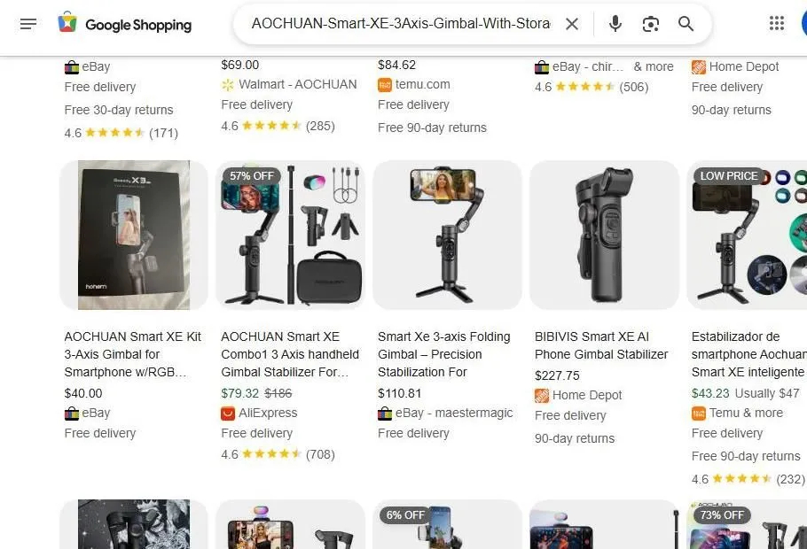This screenshot has width=807, height=549.
Task: Open the 57% OFF combo gimbal image
Action: (x=290, y=235)
